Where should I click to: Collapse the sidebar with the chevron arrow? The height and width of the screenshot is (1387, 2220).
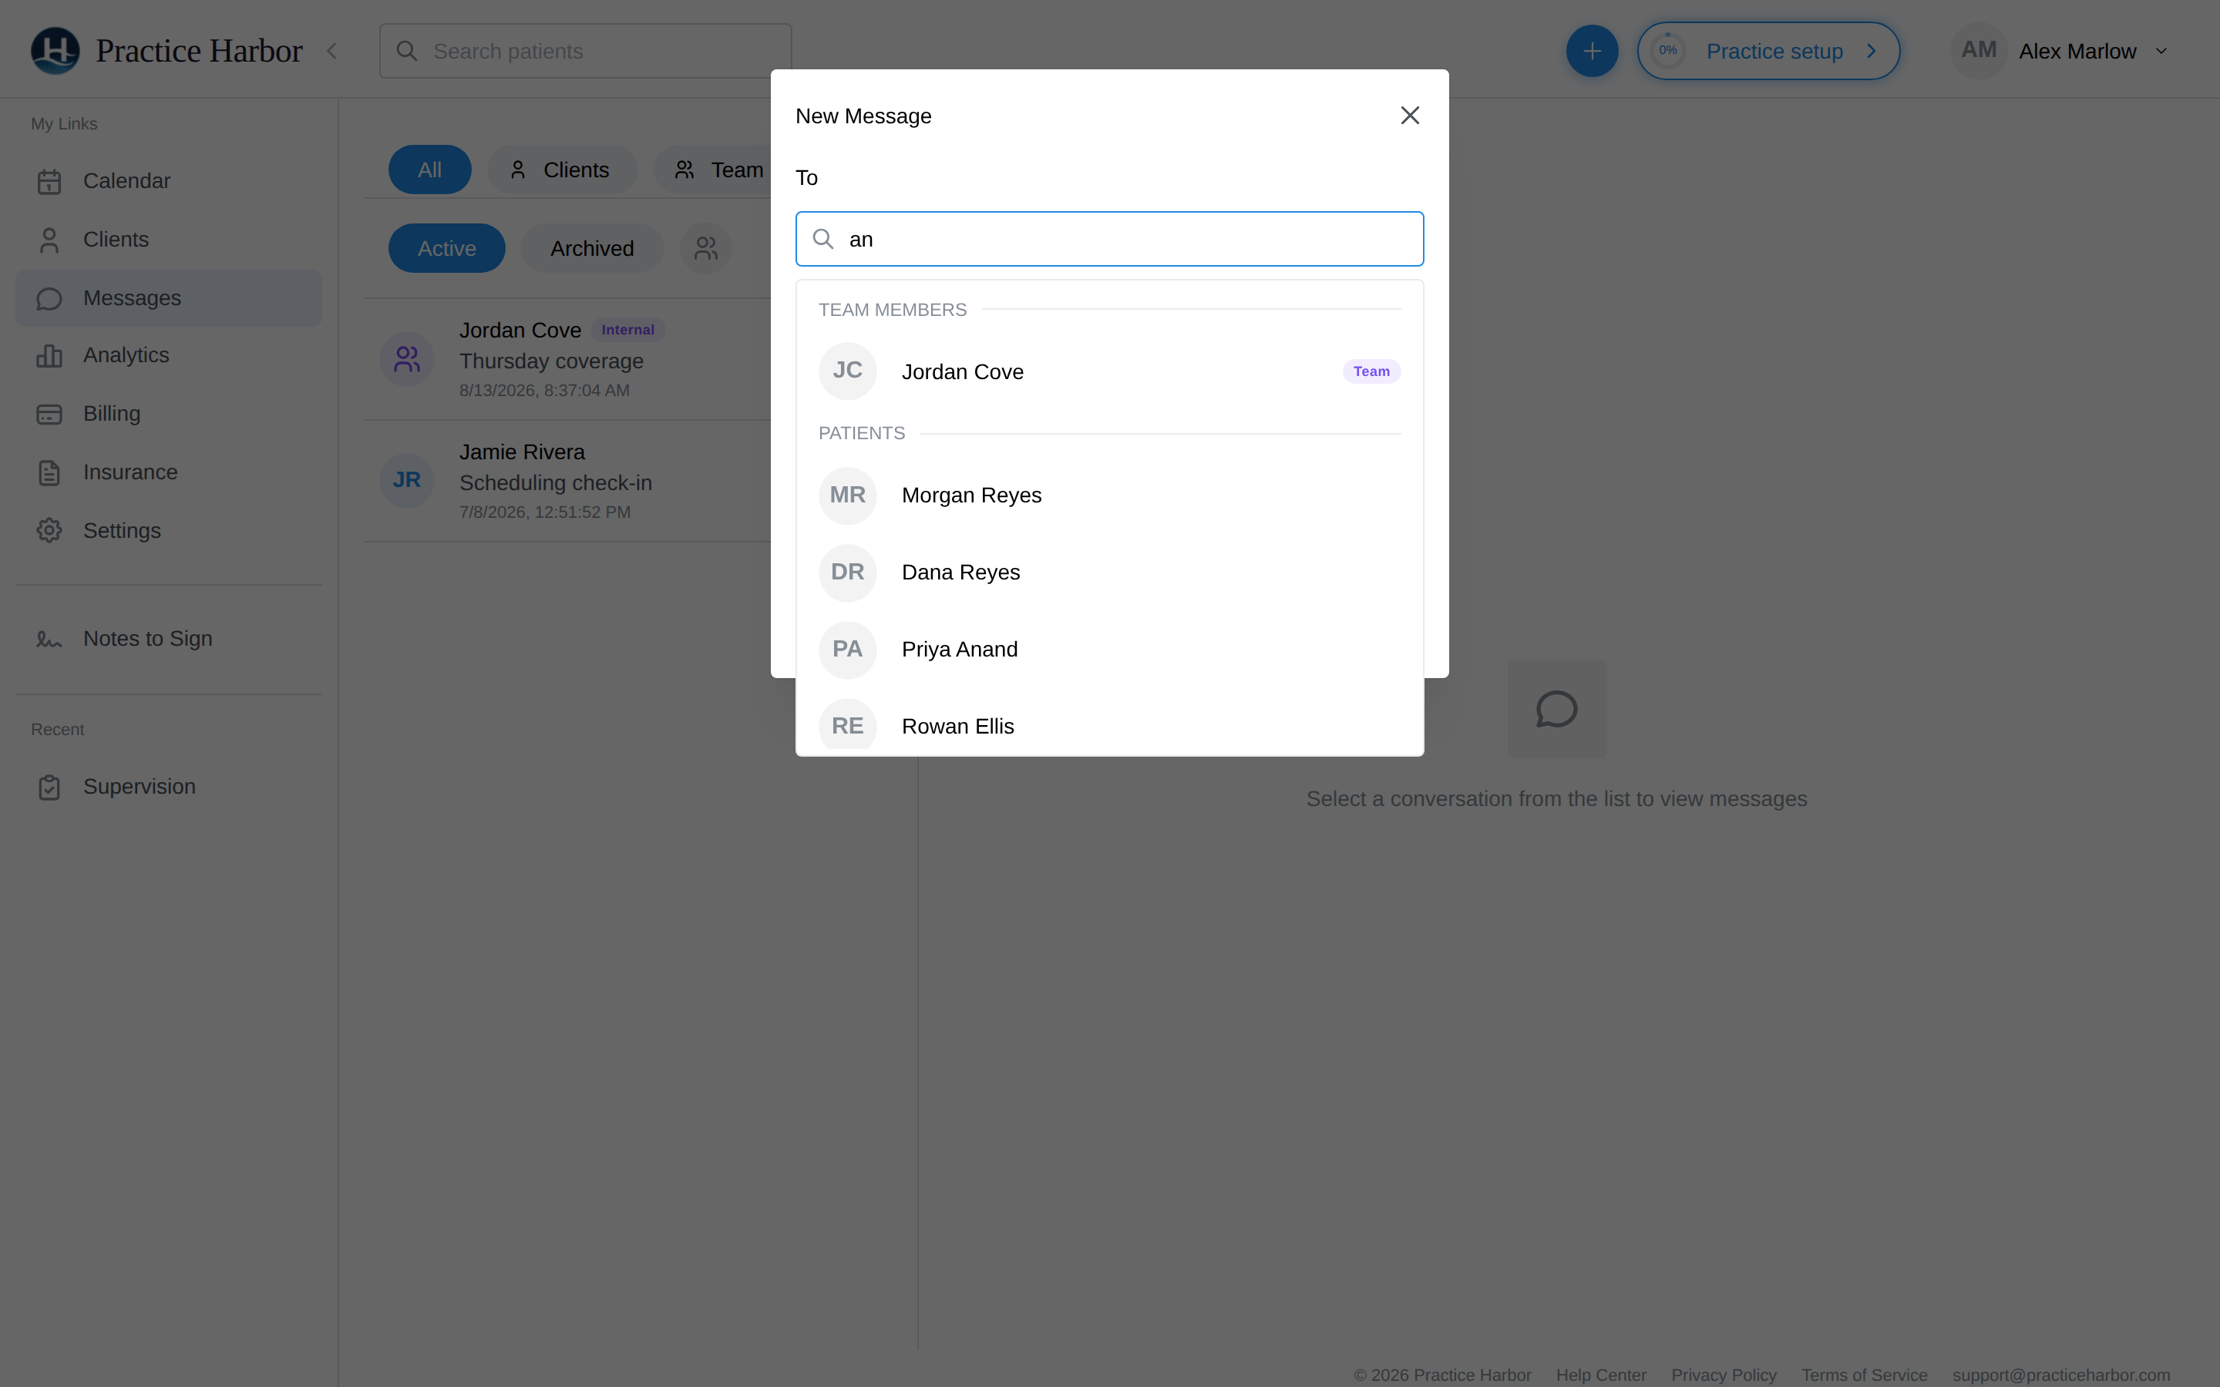click(332, 52)
